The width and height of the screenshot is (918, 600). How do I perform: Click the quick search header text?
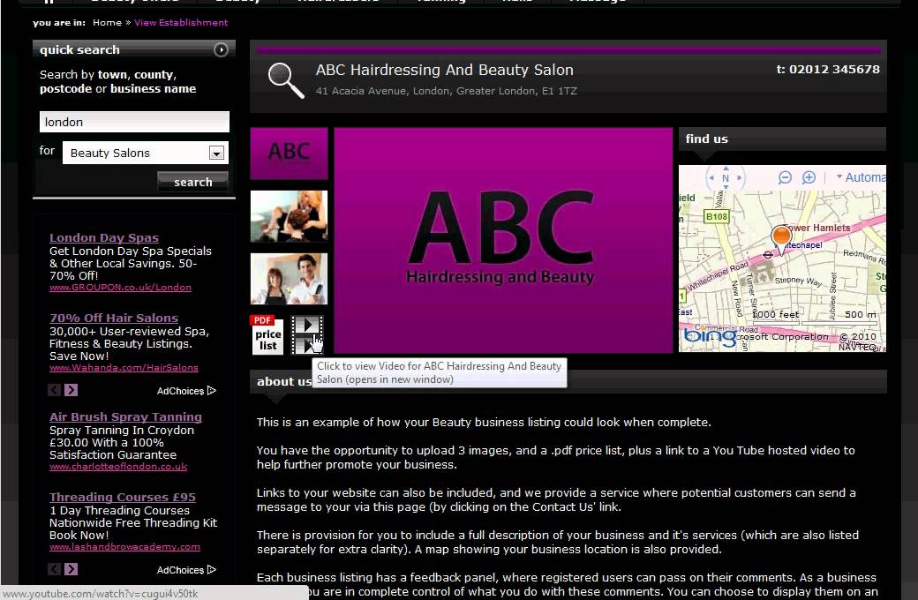point(79,49)
